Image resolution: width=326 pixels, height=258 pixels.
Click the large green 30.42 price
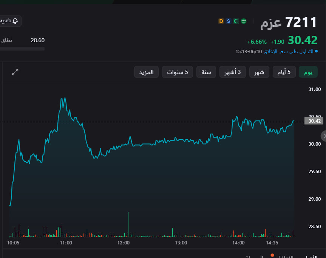click(303, 40)
